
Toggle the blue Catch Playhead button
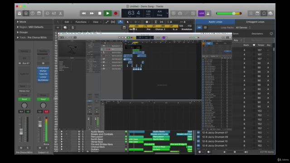121,22
